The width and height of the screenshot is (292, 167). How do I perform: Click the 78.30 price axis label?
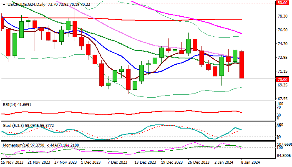282,16
